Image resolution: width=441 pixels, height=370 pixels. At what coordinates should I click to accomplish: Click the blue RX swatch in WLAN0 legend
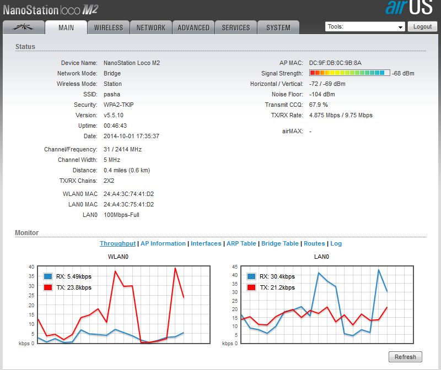pyautogui.click(x=48, y=276)
